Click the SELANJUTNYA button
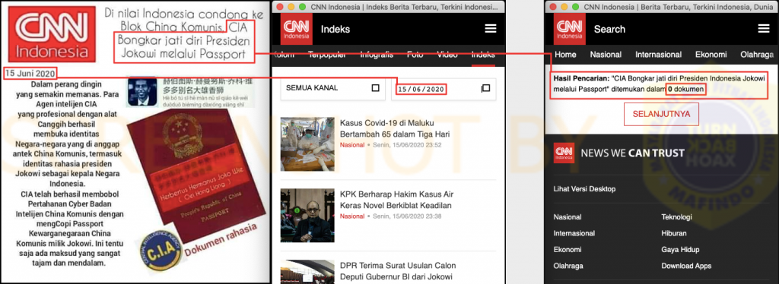The image size is (779, 284). tap(661, 114)
